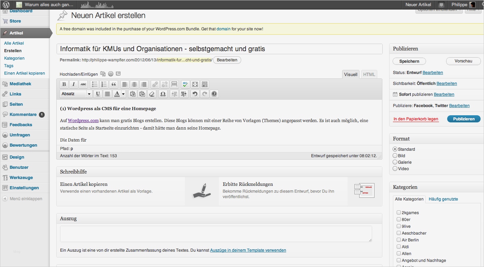Insert a numbered list
The width and height of the screenshot is (484, 267).
pos(104,84)
